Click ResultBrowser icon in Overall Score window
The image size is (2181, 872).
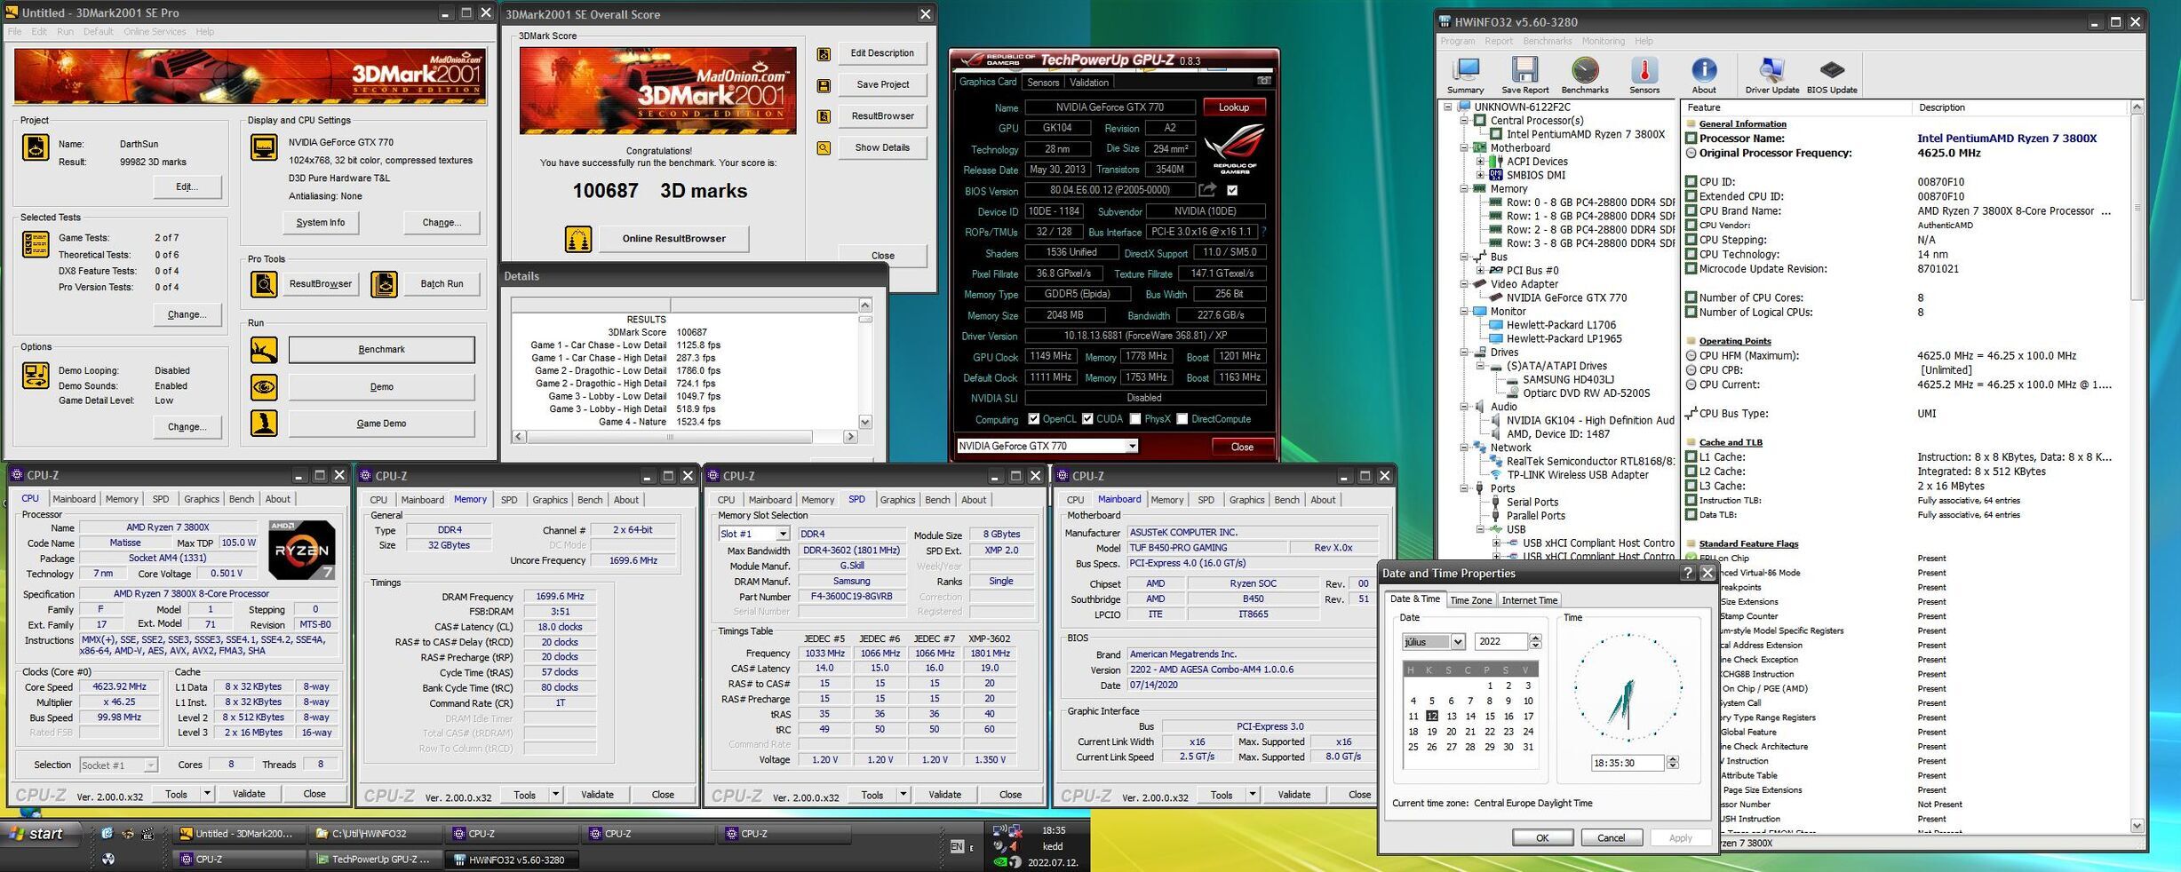click(824, 116)
